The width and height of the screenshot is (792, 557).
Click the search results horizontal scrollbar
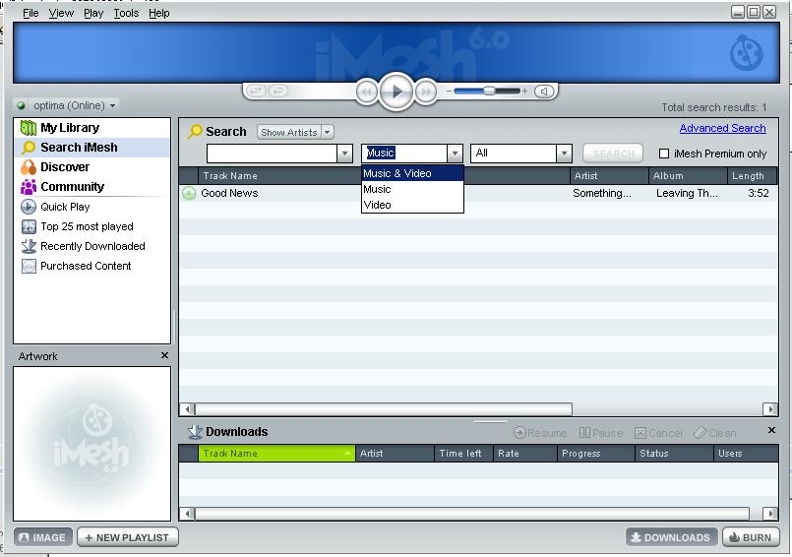pos(384,409)
